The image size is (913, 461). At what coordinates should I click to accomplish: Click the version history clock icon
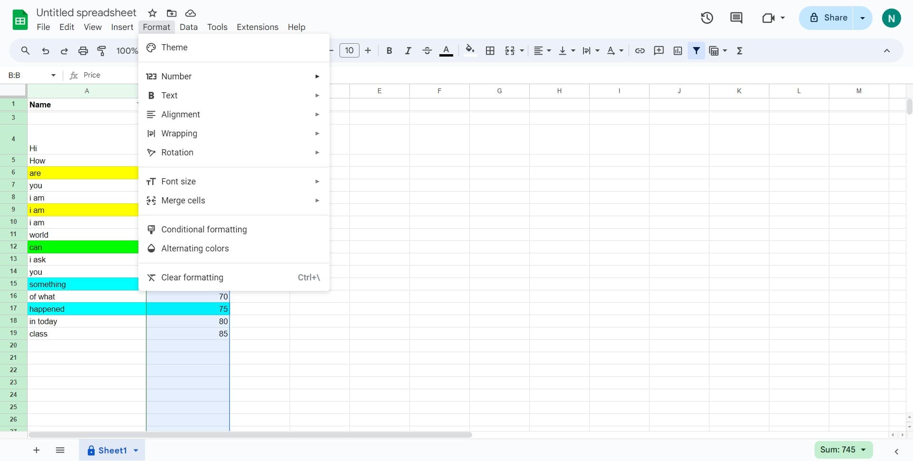pyautogui.click(x=707, y=18)
